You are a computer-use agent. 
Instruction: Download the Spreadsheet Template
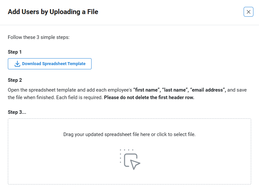click(x=50, y=64)
